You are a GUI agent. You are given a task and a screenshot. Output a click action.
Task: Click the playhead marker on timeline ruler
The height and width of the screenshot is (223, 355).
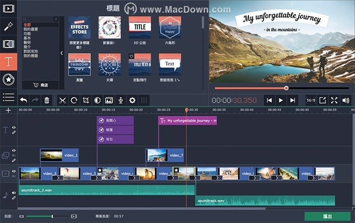[186, 110]
